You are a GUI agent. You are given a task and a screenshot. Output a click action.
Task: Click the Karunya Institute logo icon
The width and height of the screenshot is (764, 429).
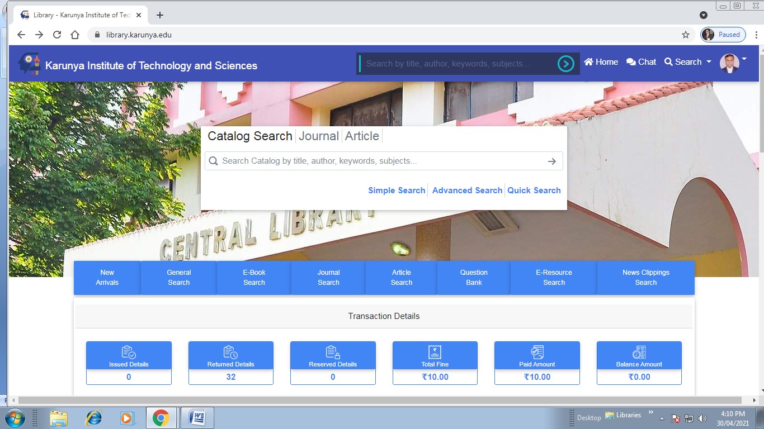pos(29,64)
